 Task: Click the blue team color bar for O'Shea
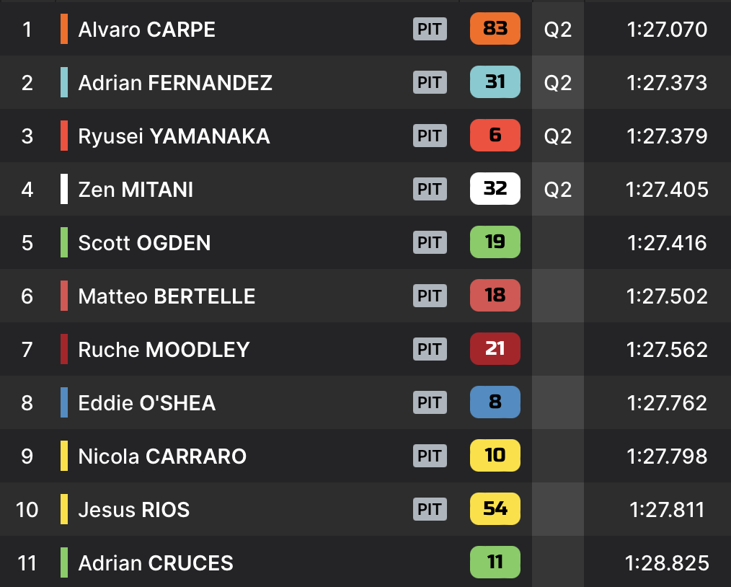[x=64, y=402]
